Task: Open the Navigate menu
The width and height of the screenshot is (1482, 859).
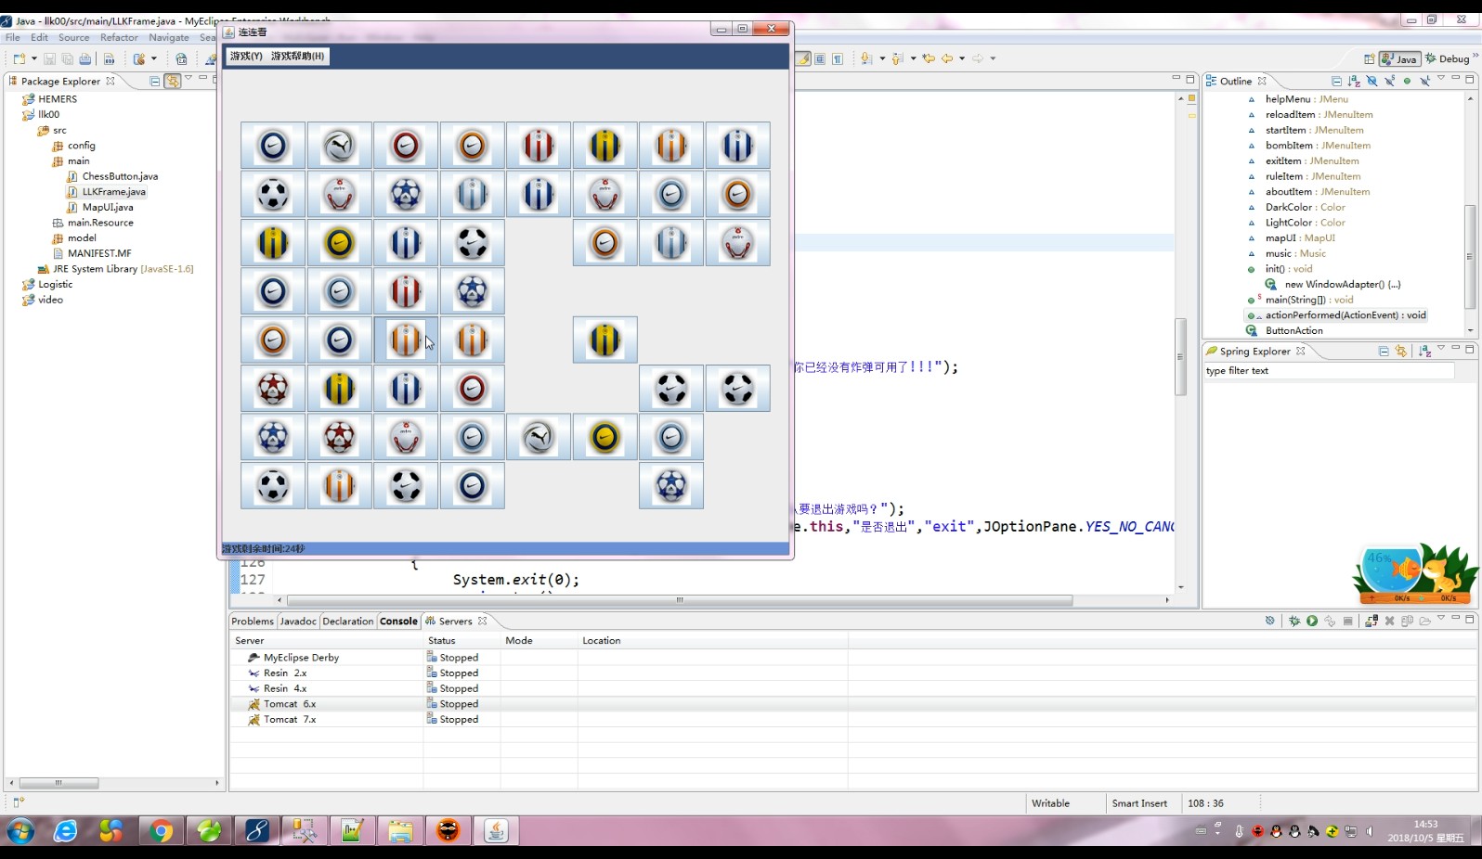Action: tap(169, 38)
